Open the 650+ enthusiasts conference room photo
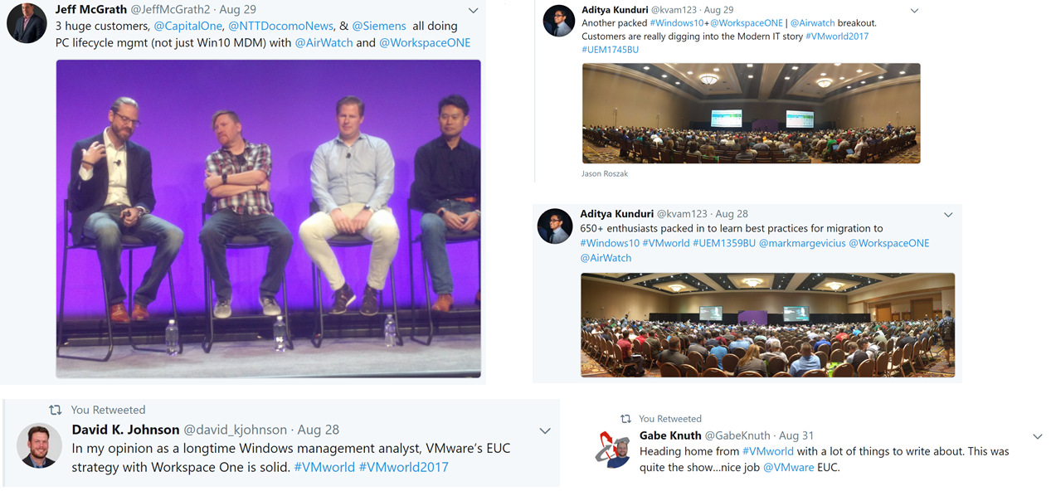This screenshot has height=496, width=1051. click(767, 325)
